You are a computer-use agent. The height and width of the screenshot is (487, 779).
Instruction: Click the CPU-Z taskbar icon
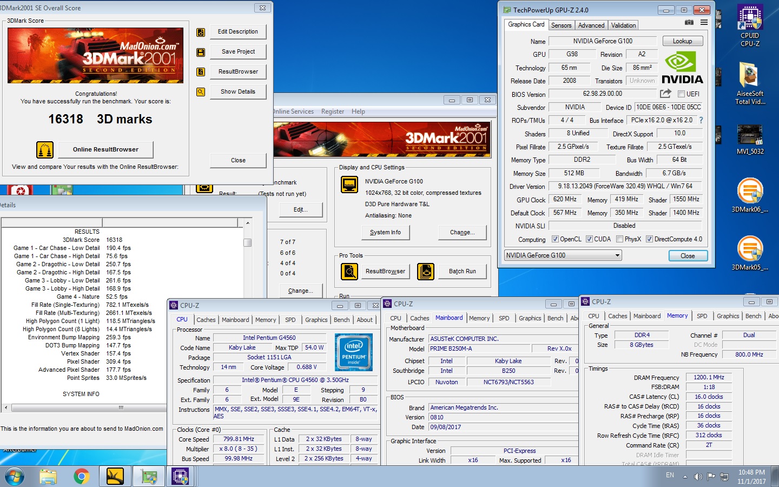point(180,477)
